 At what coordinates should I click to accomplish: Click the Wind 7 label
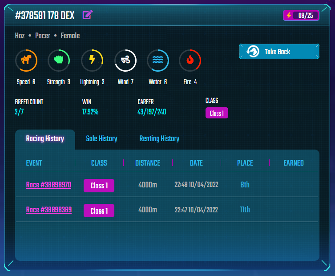pyautogui.click(x=125, y=81)
